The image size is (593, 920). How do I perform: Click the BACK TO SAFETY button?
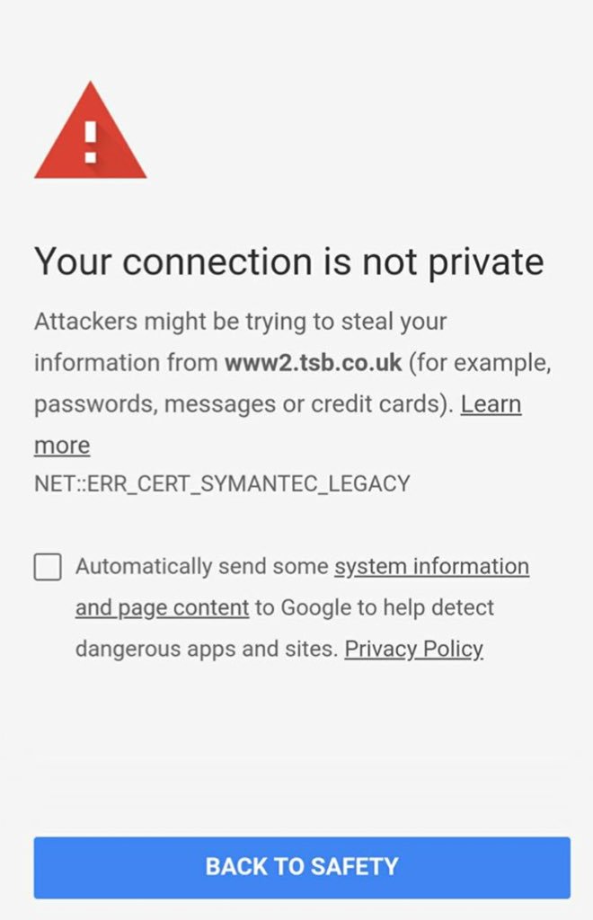click(x=302, y=867)
